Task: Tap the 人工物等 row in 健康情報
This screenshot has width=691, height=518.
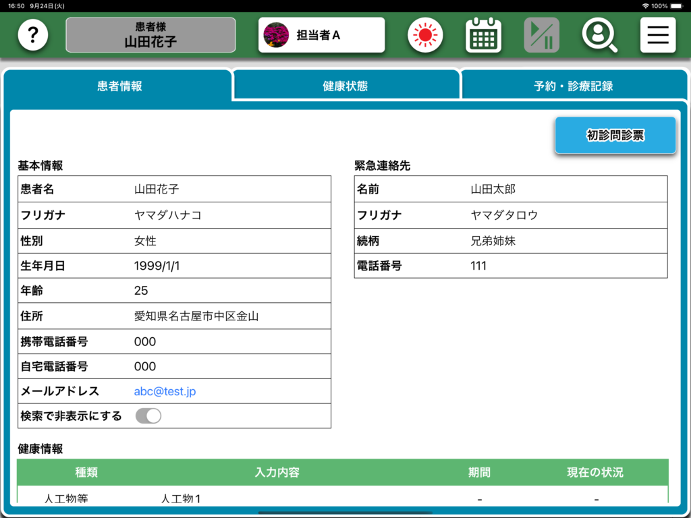Action: [x=66, y=499]
